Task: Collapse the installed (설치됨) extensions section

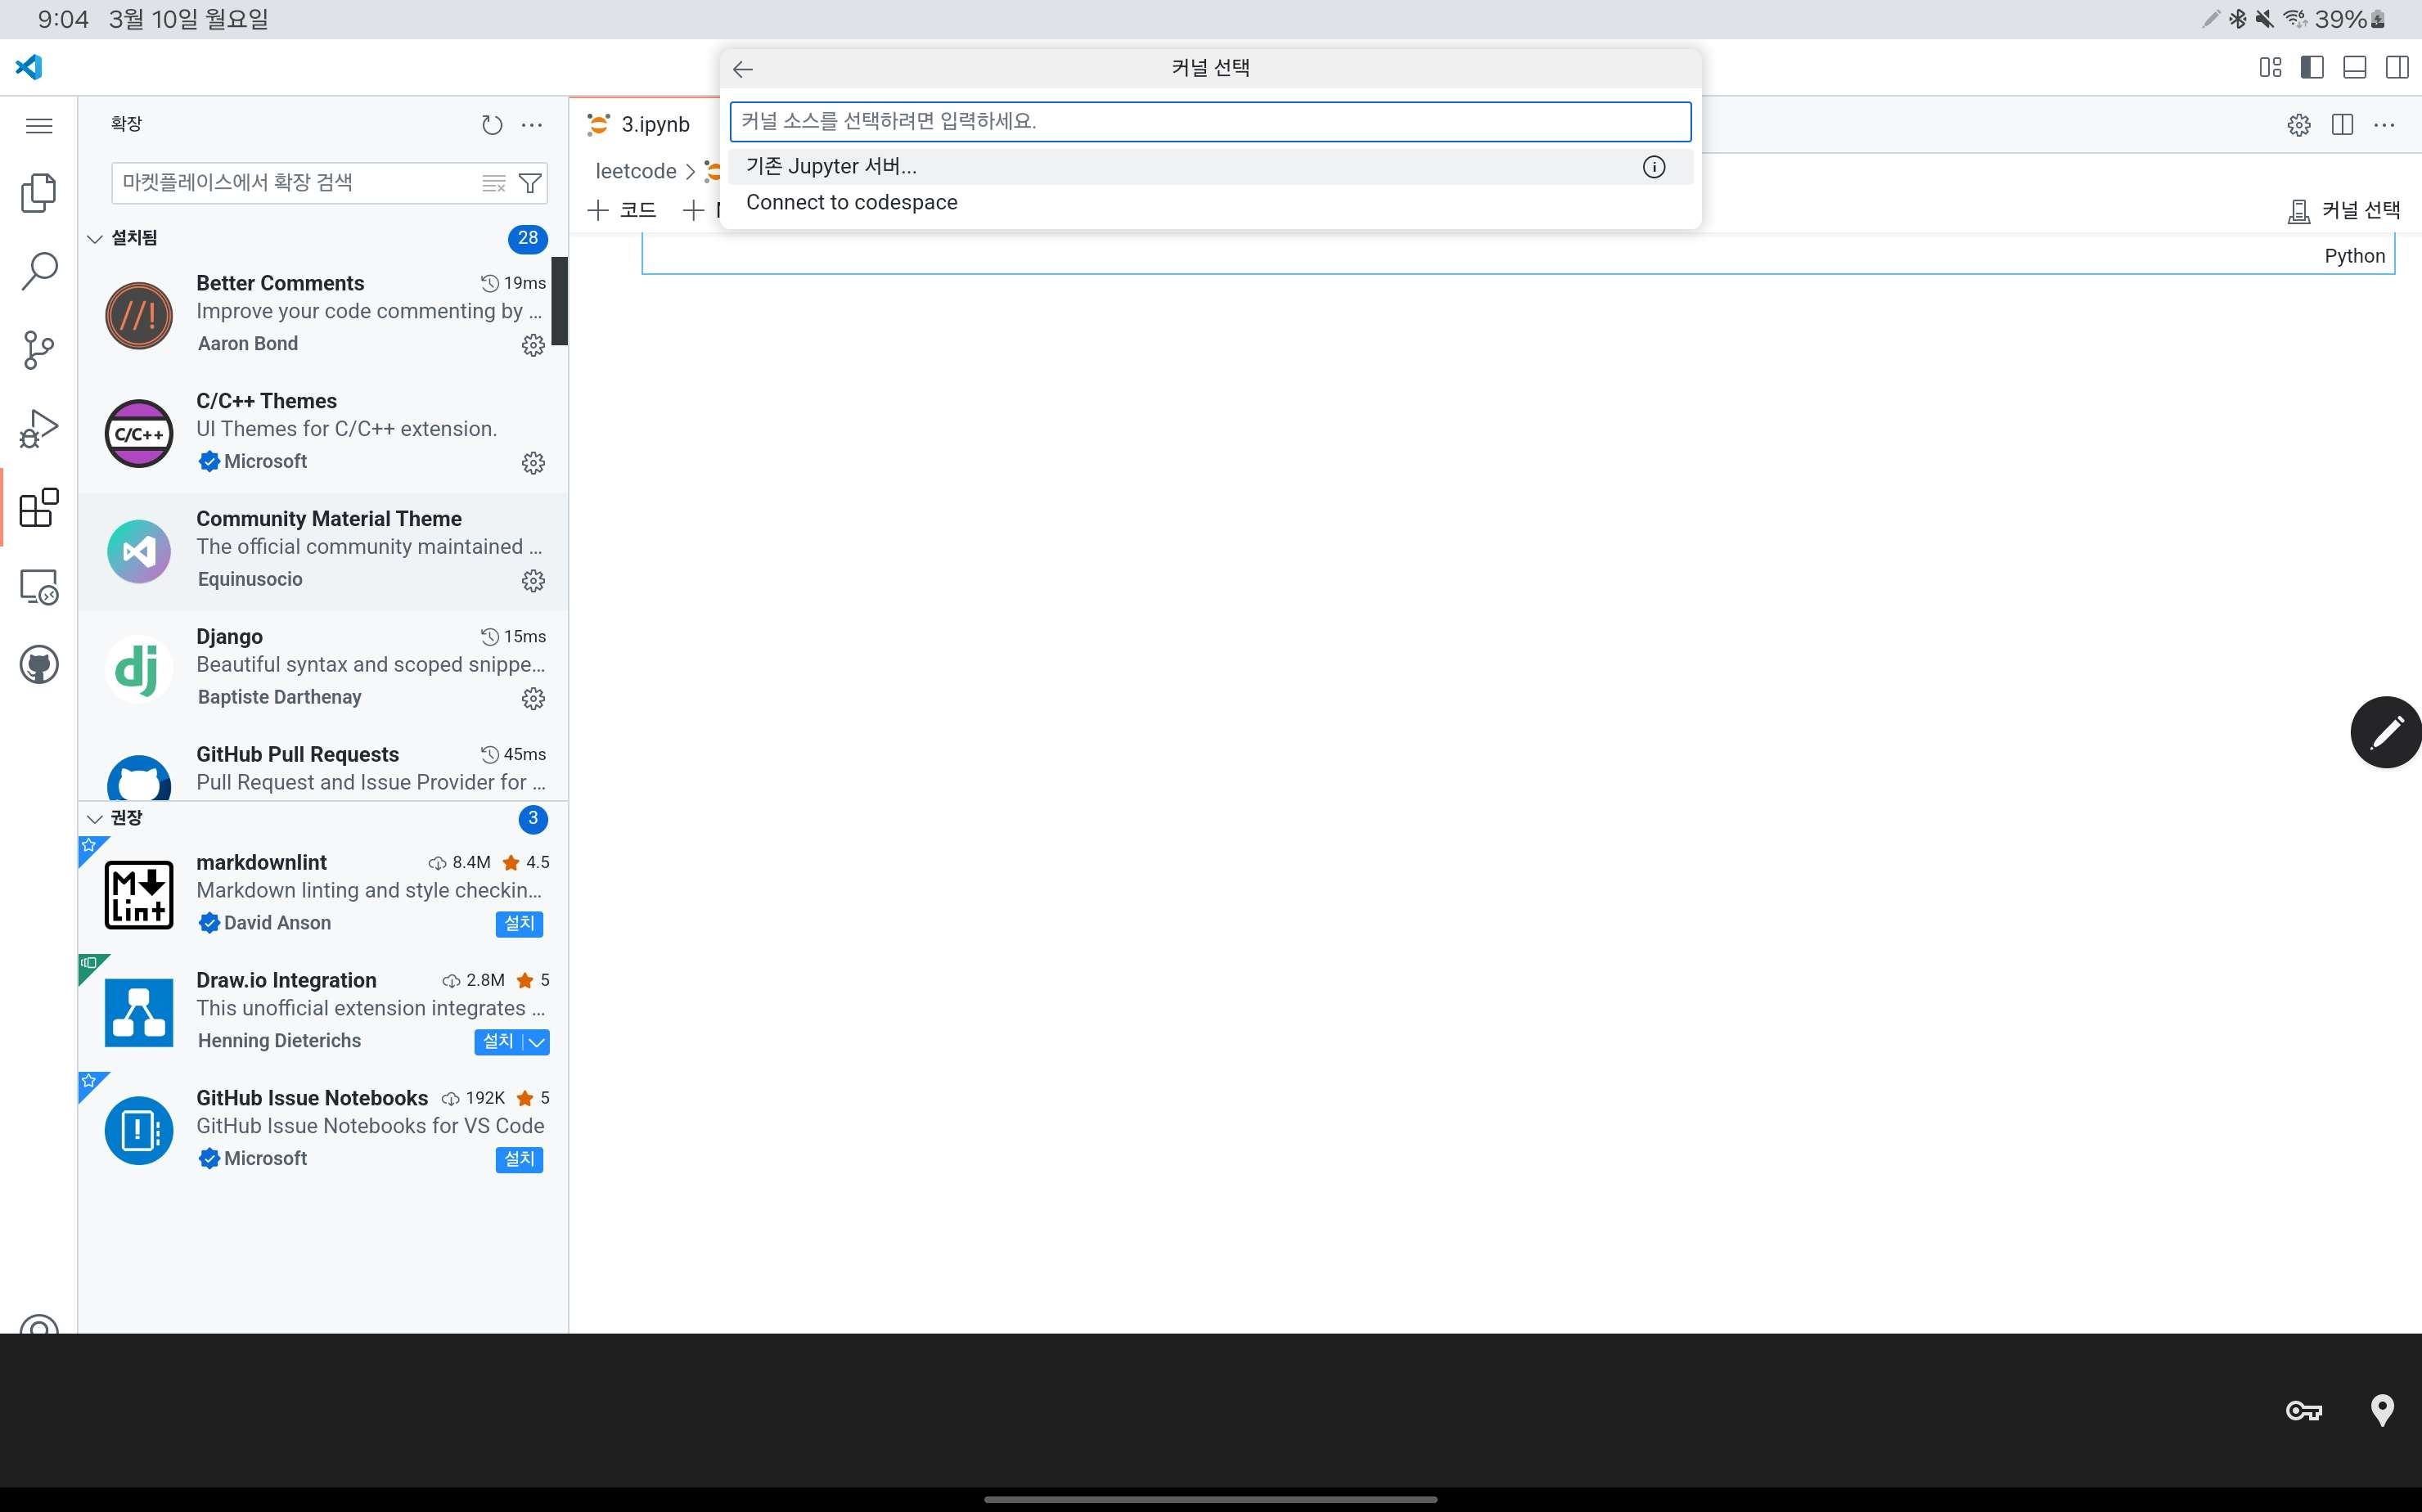Action: [95, 239]
